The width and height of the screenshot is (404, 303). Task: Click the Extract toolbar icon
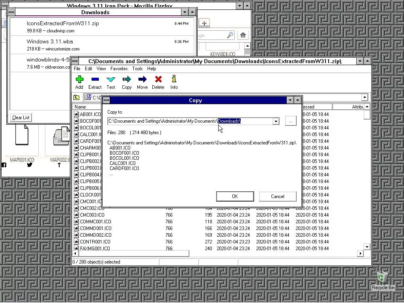pos(95,79)
